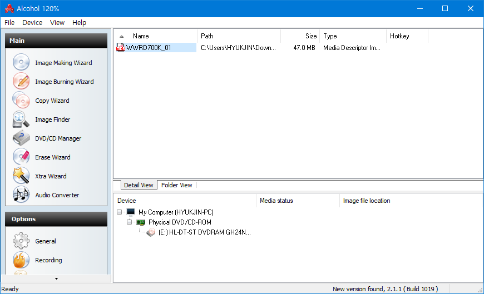The height and width of the screenshot is (294, 484).
Task: Click the Media Descriptor Im... type cell
Action: (x=352, y=47)
